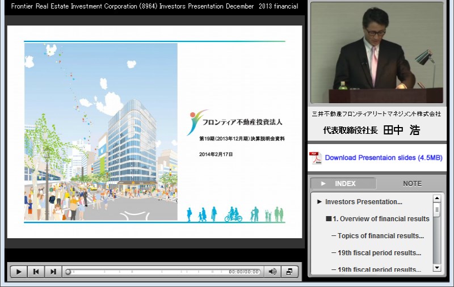Click the speaker name 田中 浩
This screenshot has width=454, height=287.
(402, 130)
